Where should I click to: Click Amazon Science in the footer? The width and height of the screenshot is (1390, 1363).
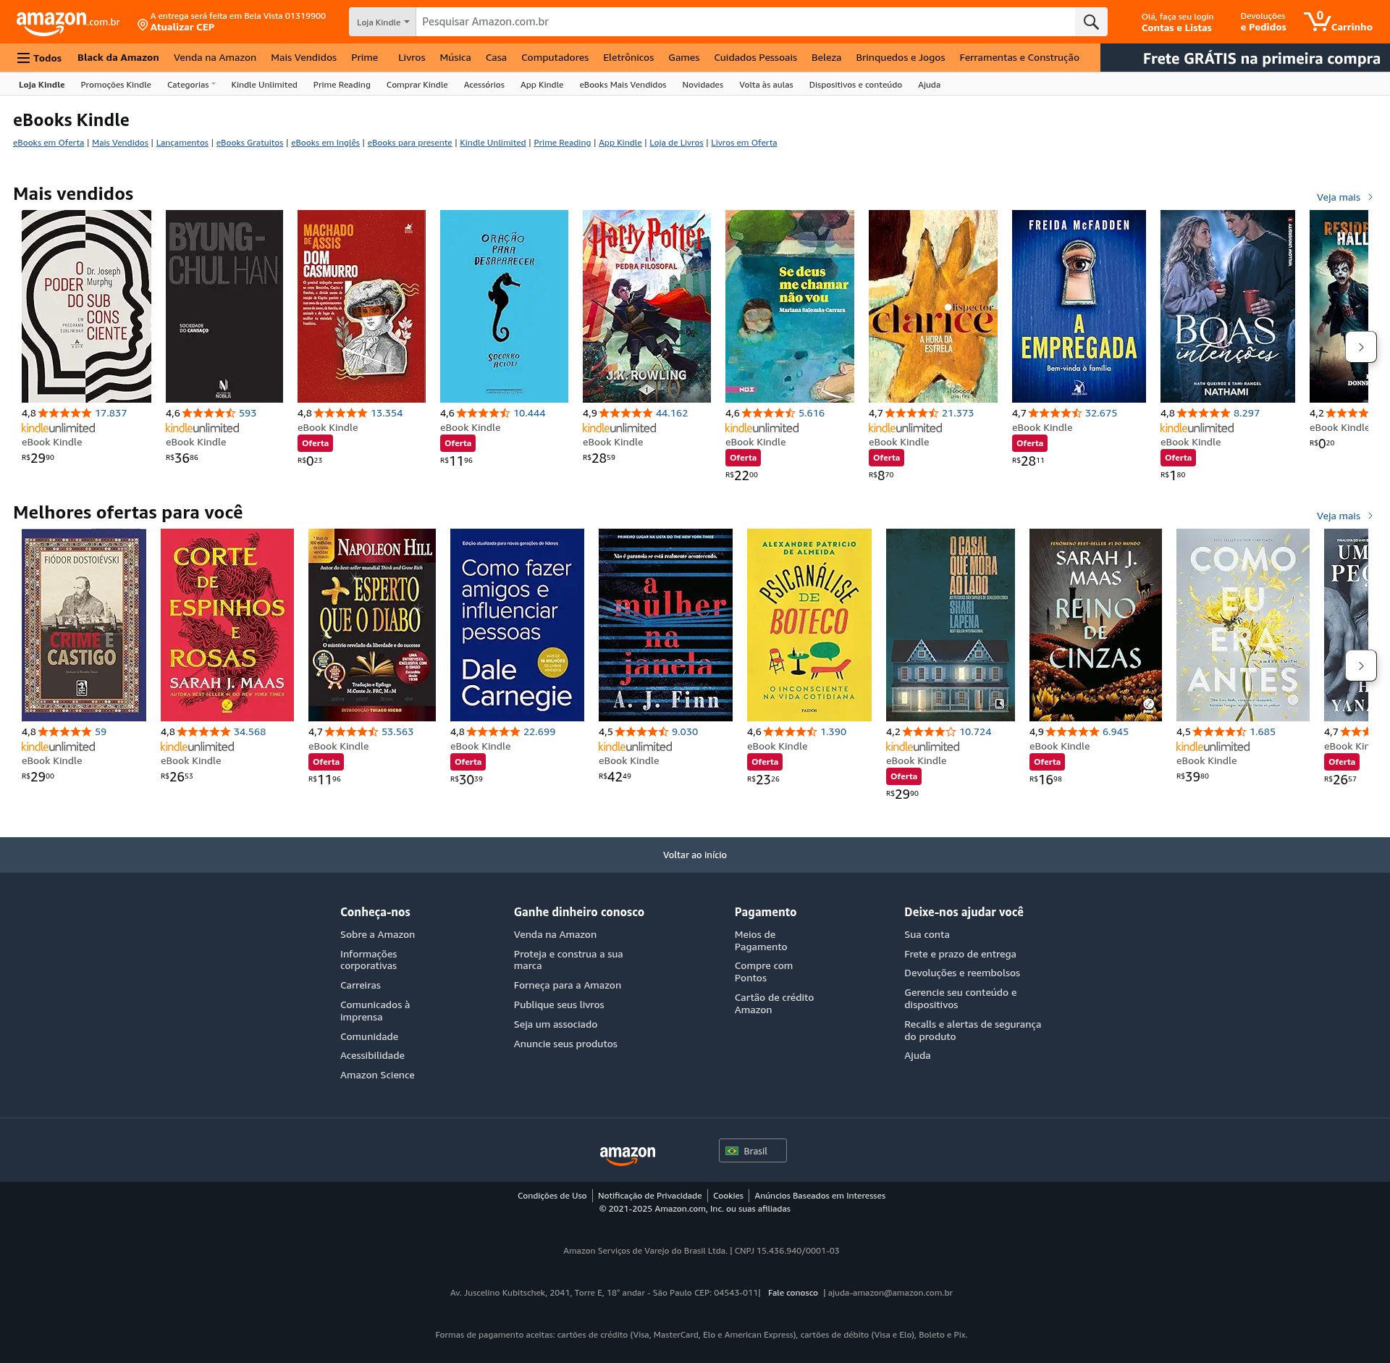(x=377, y=1075)
